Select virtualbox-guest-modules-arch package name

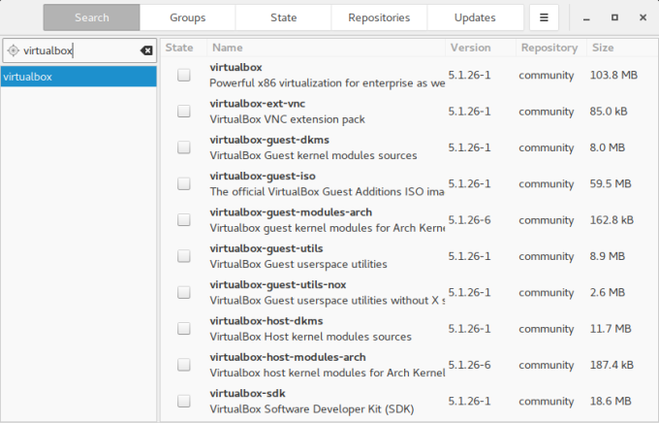[291, 212]
